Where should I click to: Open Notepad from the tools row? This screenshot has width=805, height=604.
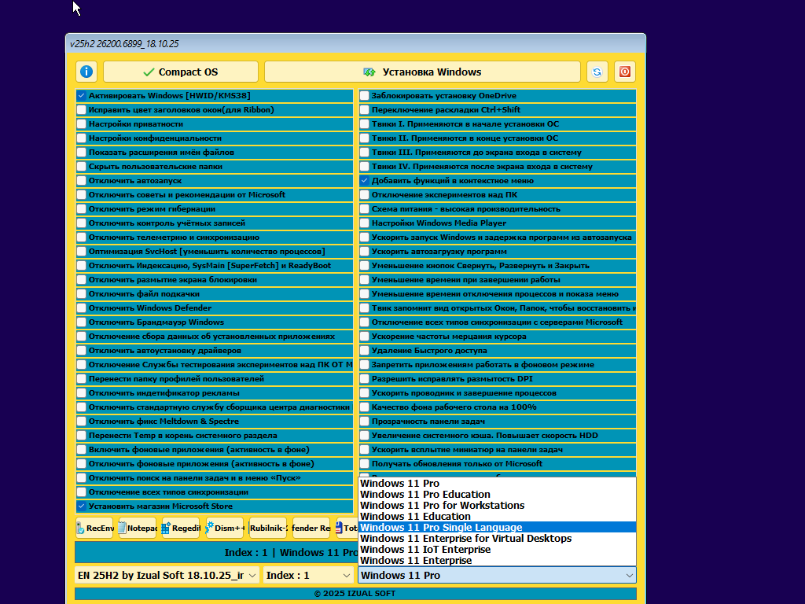click(138, 528)
